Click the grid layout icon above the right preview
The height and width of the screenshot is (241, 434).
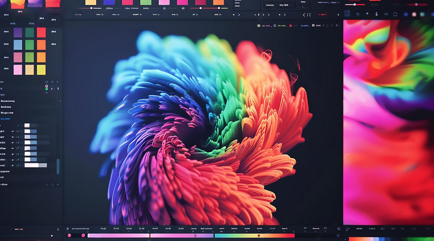tap(347, 14)
